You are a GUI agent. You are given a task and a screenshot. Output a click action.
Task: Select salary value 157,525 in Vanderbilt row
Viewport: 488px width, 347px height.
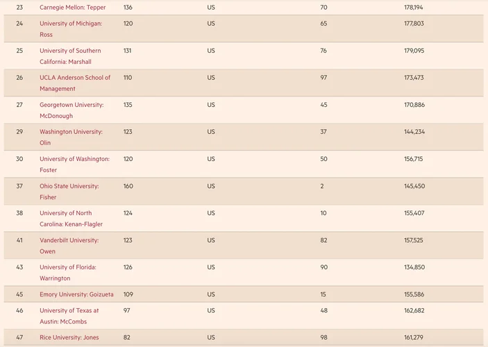(x=414, y=240)
